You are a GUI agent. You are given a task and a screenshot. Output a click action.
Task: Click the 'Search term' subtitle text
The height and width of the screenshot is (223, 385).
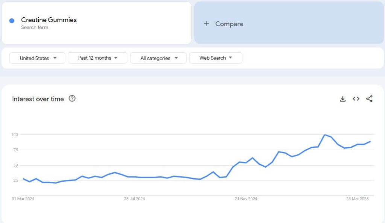pos(35,27)
